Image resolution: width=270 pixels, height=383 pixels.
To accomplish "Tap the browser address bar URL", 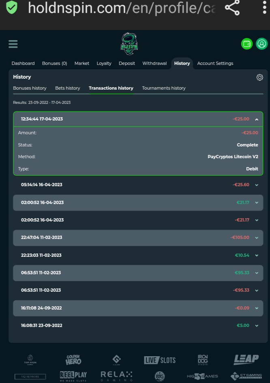I will pos(122,8).
